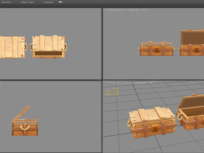Select open chest in Perspective viewport
The width and height of the screenshot is (204, 153).
[x=191, y=112]
